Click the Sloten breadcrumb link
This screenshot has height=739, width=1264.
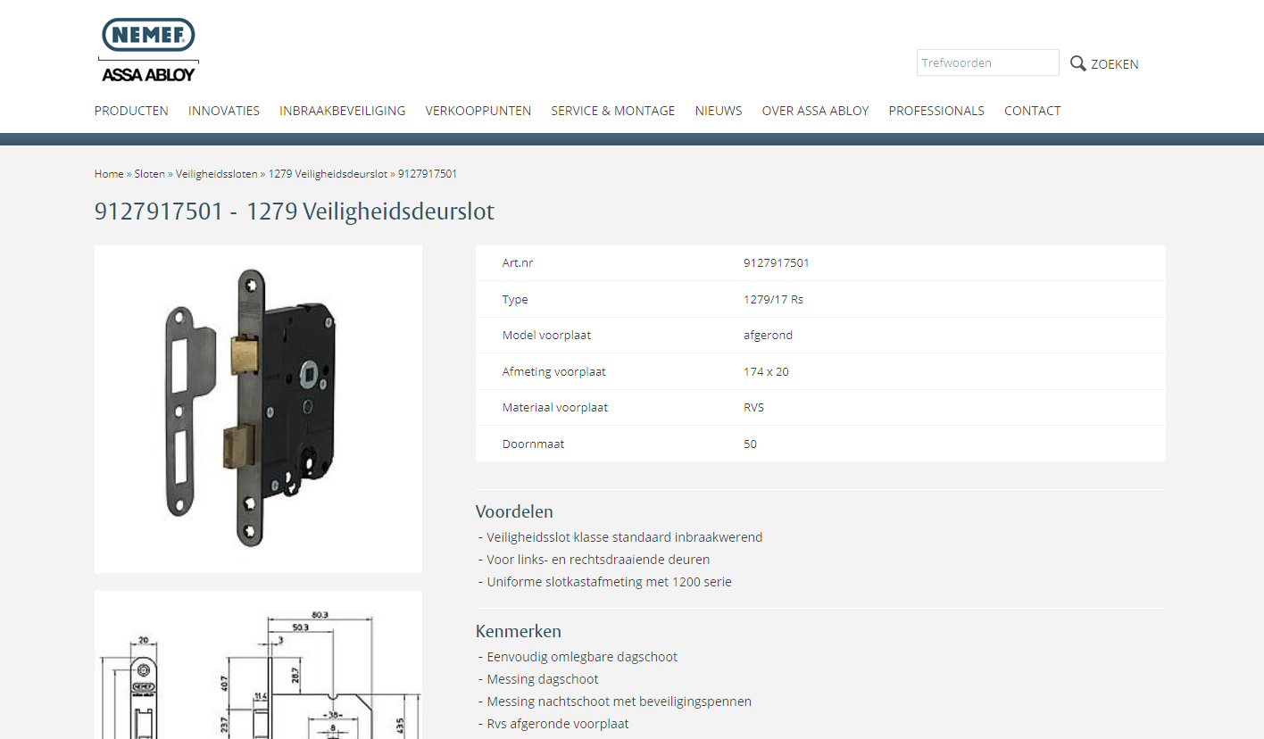[149, 174]
